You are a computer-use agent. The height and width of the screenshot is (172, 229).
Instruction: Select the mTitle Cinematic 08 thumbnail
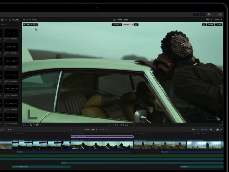click(11, 61)
